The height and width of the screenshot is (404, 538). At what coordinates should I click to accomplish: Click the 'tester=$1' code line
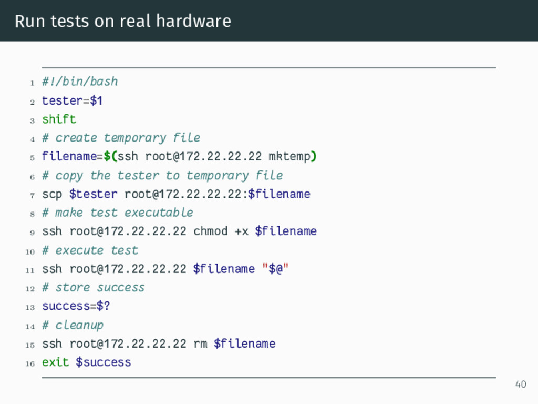click(72, 100)
